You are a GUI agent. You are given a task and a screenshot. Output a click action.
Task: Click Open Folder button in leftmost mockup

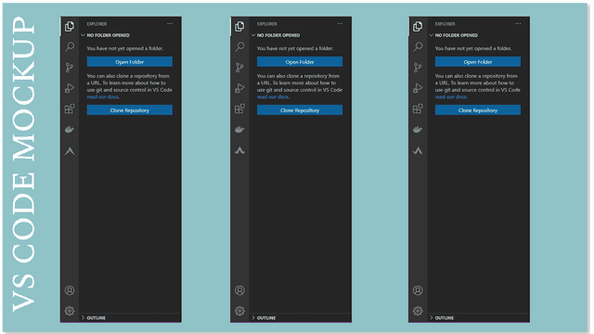point(130,62)
